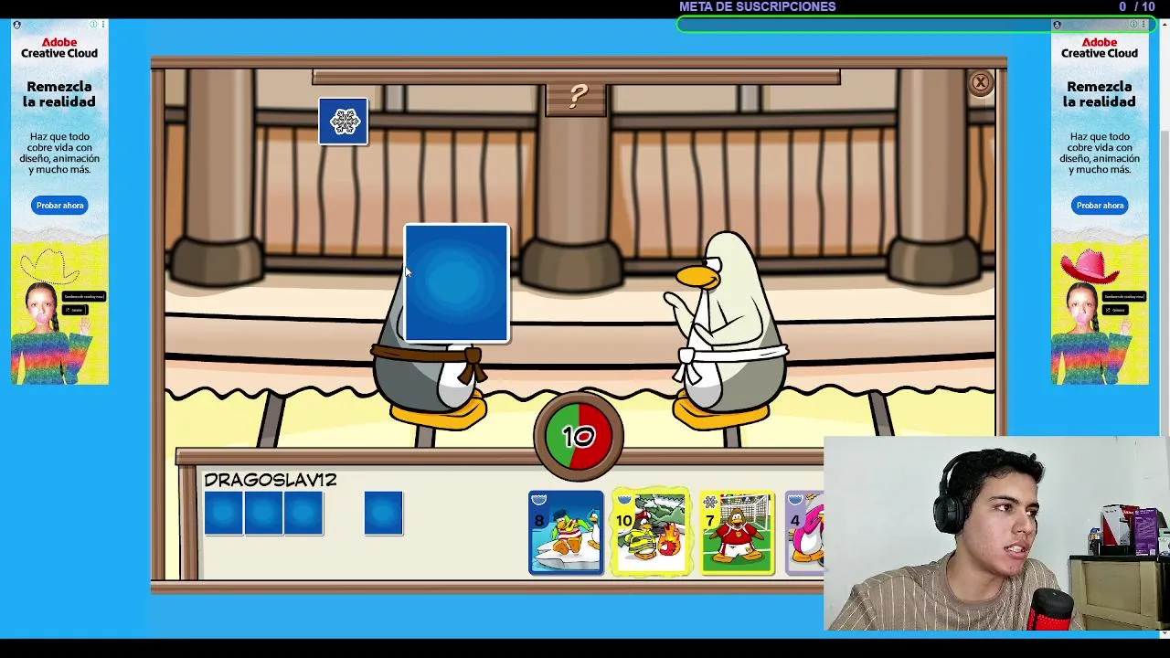
Task: Click Probar ahora in right Adobe ad
Action: 1100,206
